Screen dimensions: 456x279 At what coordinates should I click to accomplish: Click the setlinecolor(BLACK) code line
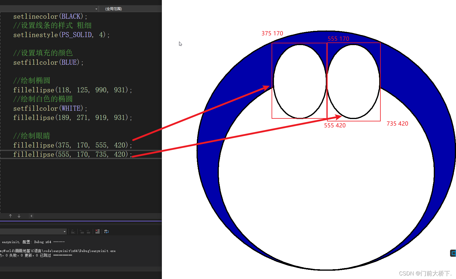(50, 16)
